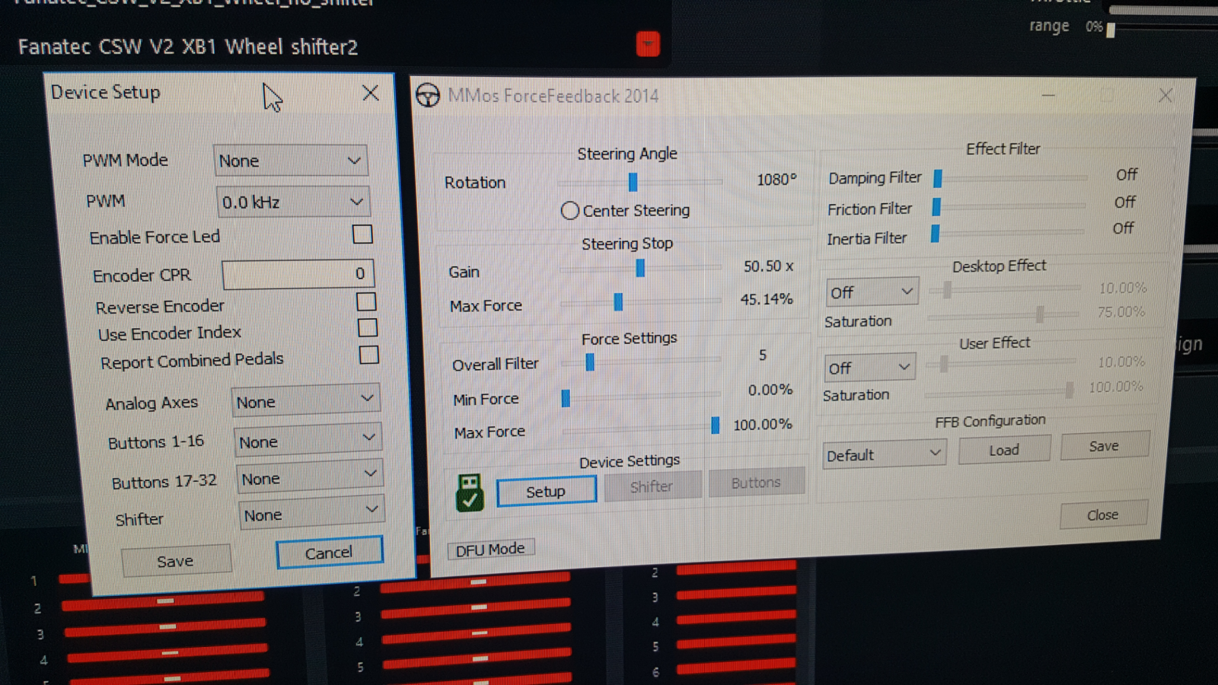The height and width of the screenshot is (685, 1218).
Task: Click the Close button in MMos window
Action: click(1104, 515)
